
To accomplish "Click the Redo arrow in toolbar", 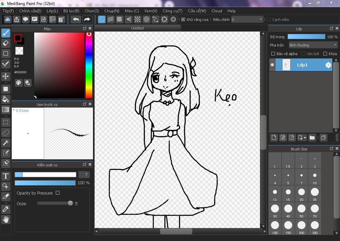I will point(87,20).
